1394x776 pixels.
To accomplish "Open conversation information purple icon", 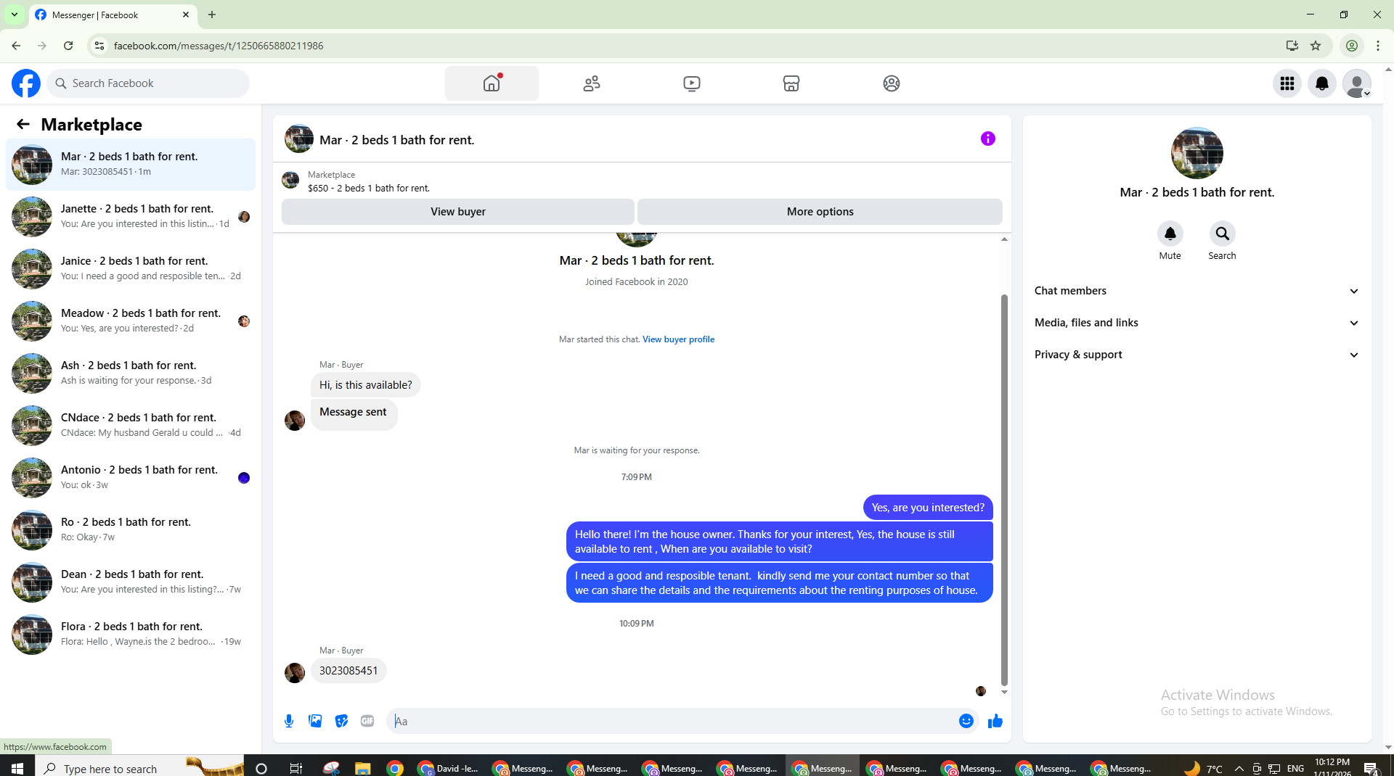I will coord(988,139).
